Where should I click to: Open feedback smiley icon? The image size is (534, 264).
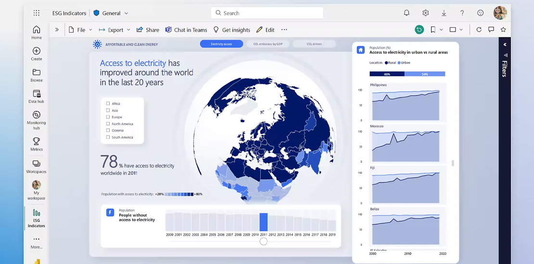click(481, 13)
